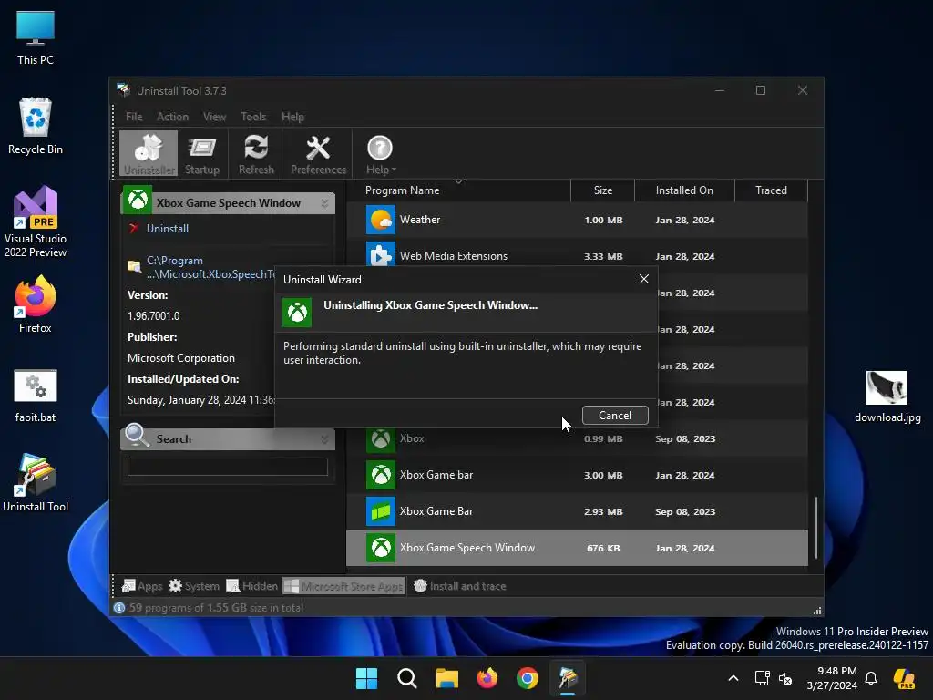
Task: Open the Tools menu
Action: pos(253,117)
